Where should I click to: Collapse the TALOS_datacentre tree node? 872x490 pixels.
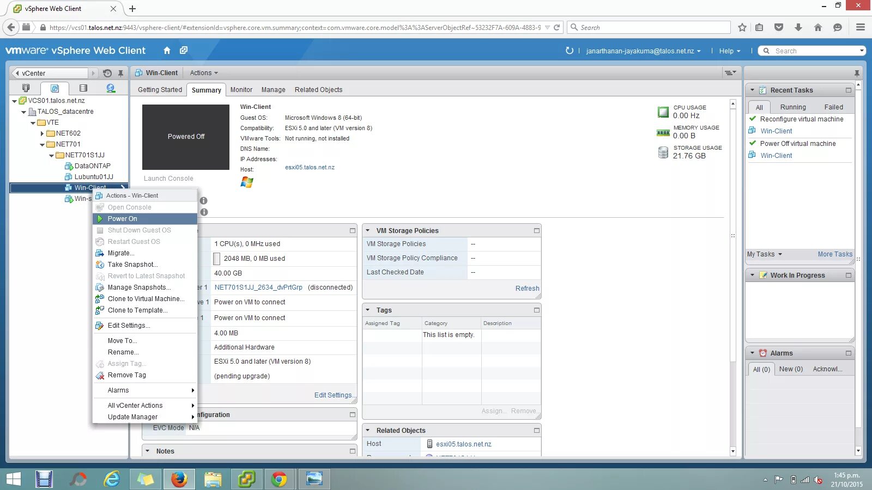click(x=23, y=112)
